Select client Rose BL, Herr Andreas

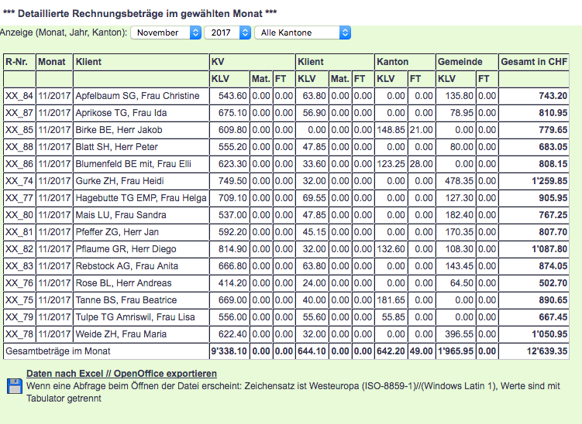pyautogui.click(x=124, y=283)
